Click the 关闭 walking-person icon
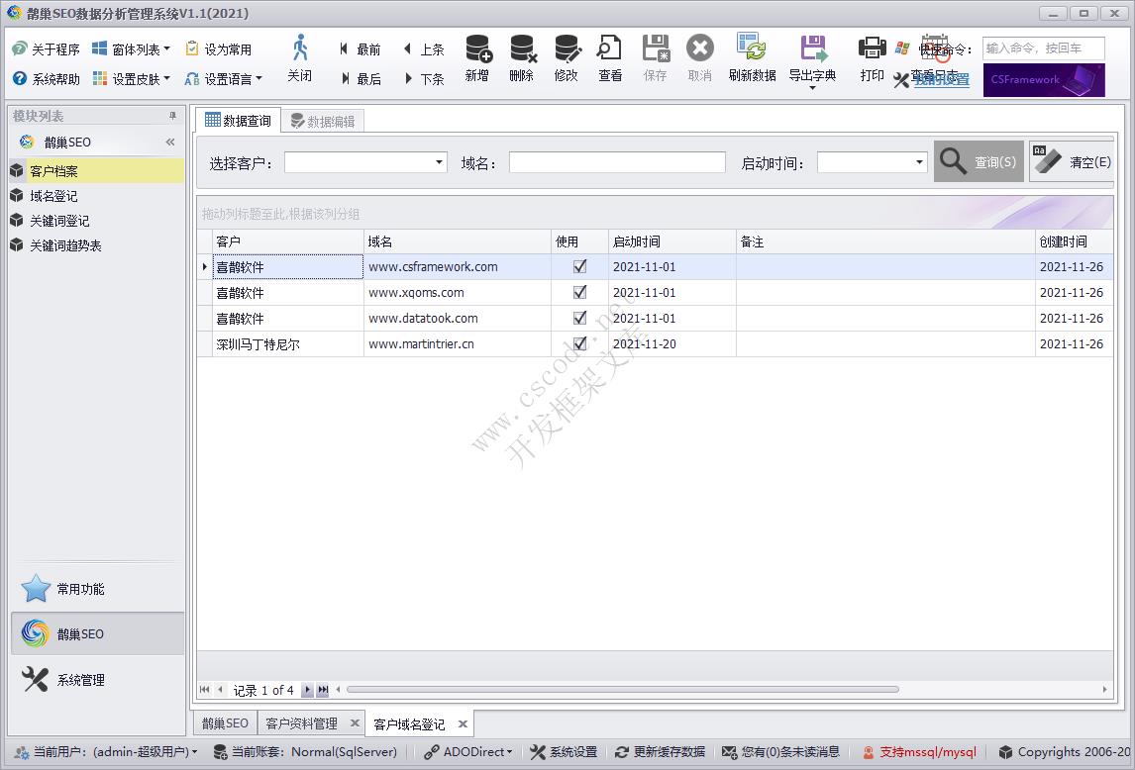Screen dimensions: 1135x770 [x=299, y=49]
